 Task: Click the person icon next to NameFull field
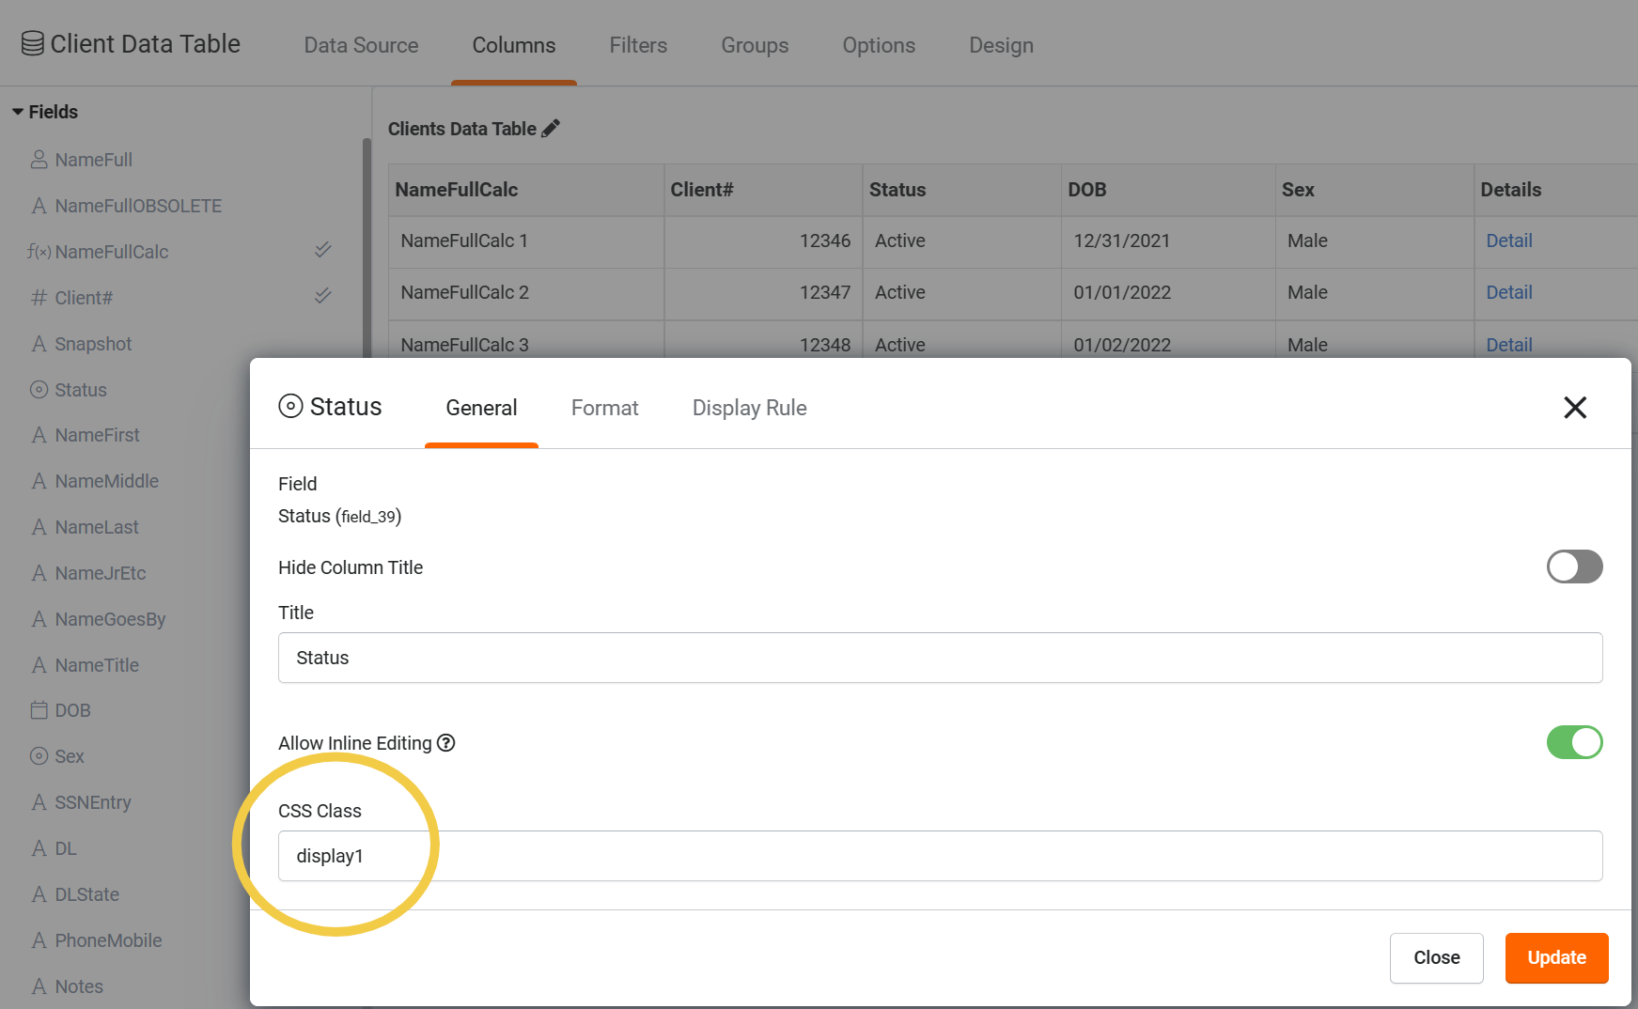(39, 160)
